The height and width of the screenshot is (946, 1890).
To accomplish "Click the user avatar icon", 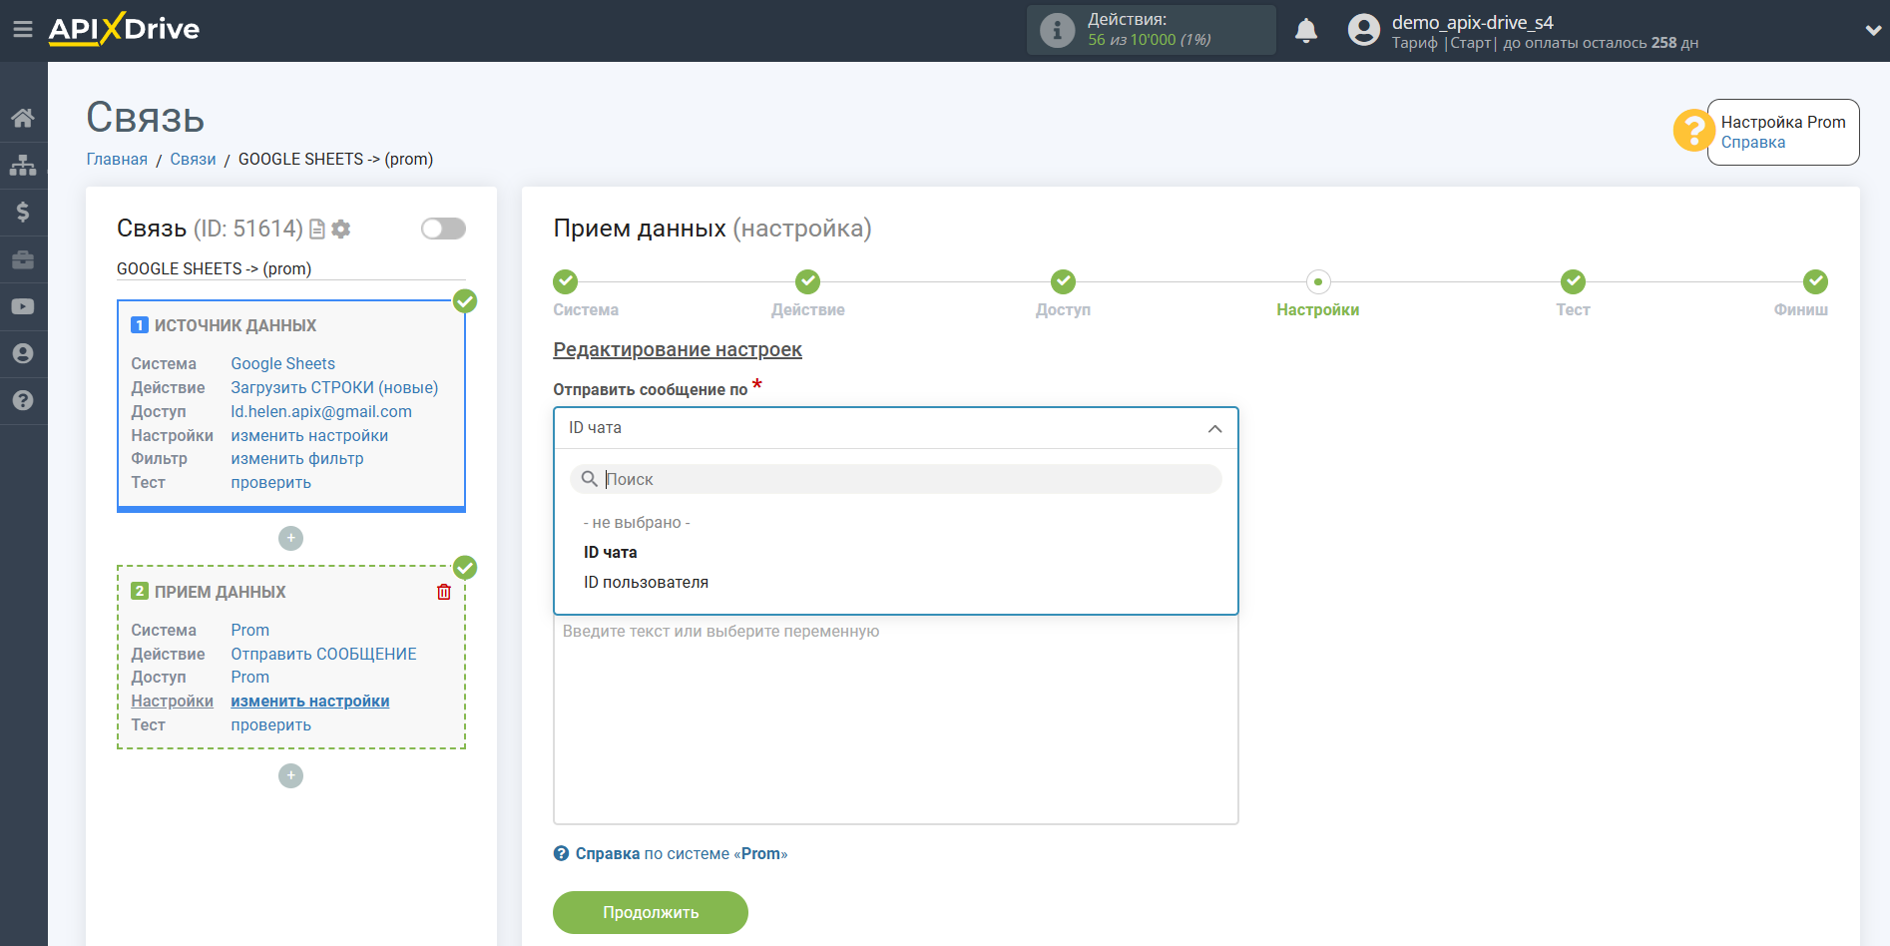I will coord(1363,30).
